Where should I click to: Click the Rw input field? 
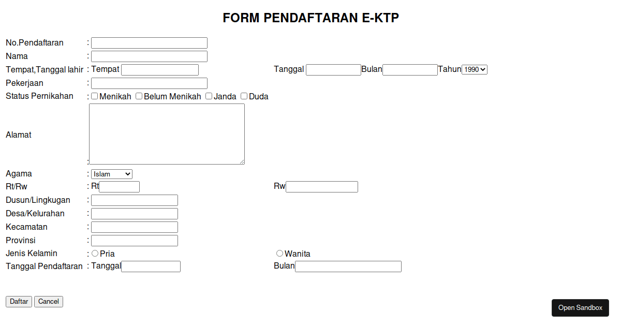point(321,186)
